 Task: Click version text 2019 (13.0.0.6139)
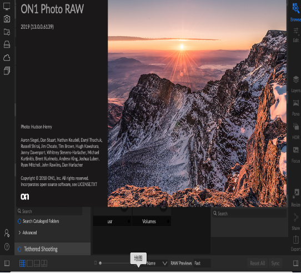click(37, 27)
